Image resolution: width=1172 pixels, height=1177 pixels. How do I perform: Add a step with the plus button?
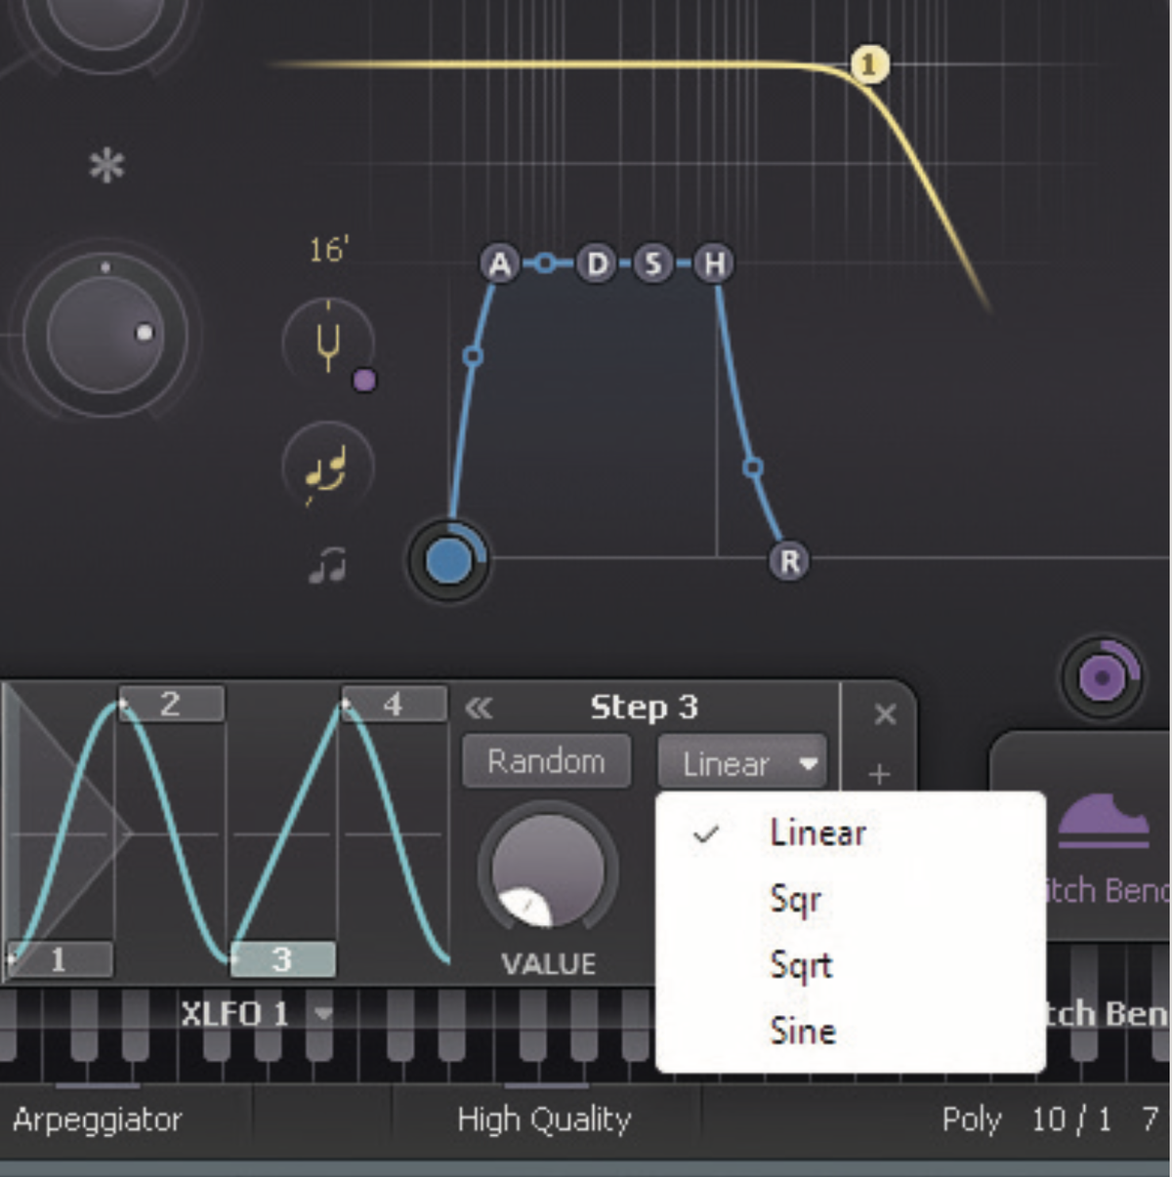[x=878, y=776]
